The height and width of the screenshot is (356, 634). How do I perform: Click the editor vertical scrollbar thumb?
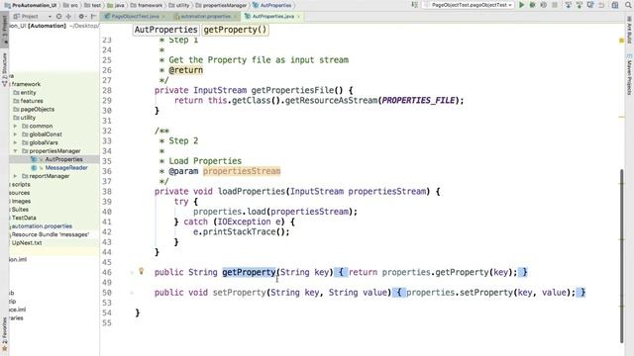click(x=621, y=255)
